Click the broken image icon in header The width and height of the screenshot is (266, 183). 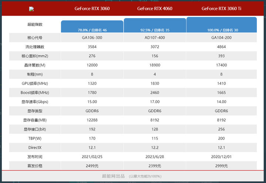tap(31, 9)
